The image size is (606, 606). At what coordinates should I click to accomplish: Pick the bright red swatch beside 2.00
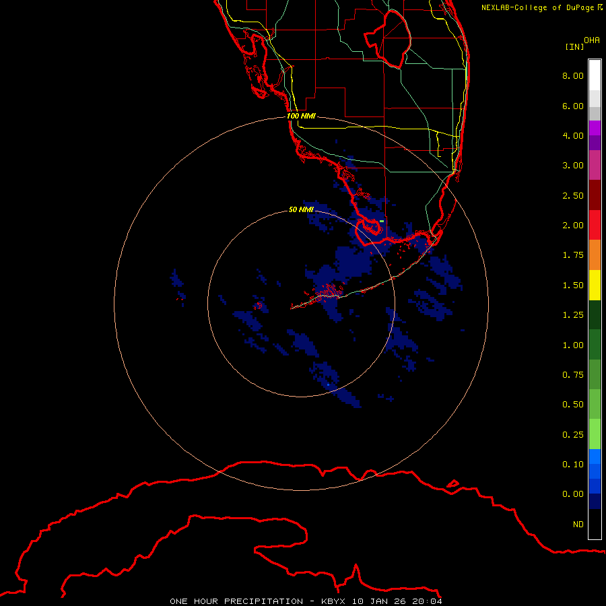pos(595,225)
